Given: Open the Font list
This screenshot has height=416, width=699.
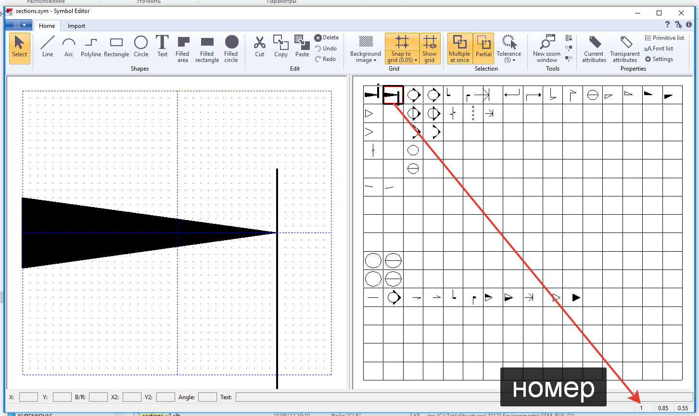Looking at the screenshot, I should coord(659,49).
